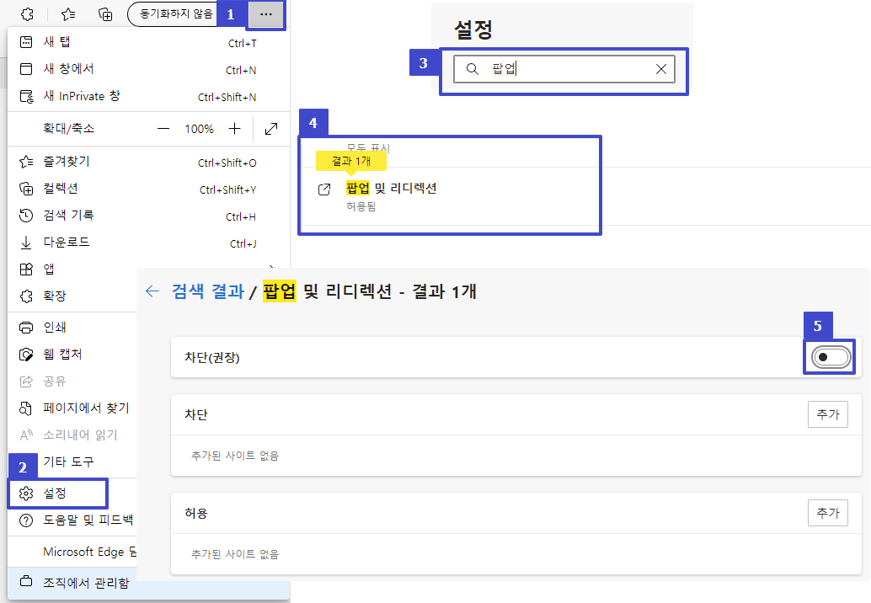
Task: Open the favorites star icon in the toolbar
Action: [68, 14]
